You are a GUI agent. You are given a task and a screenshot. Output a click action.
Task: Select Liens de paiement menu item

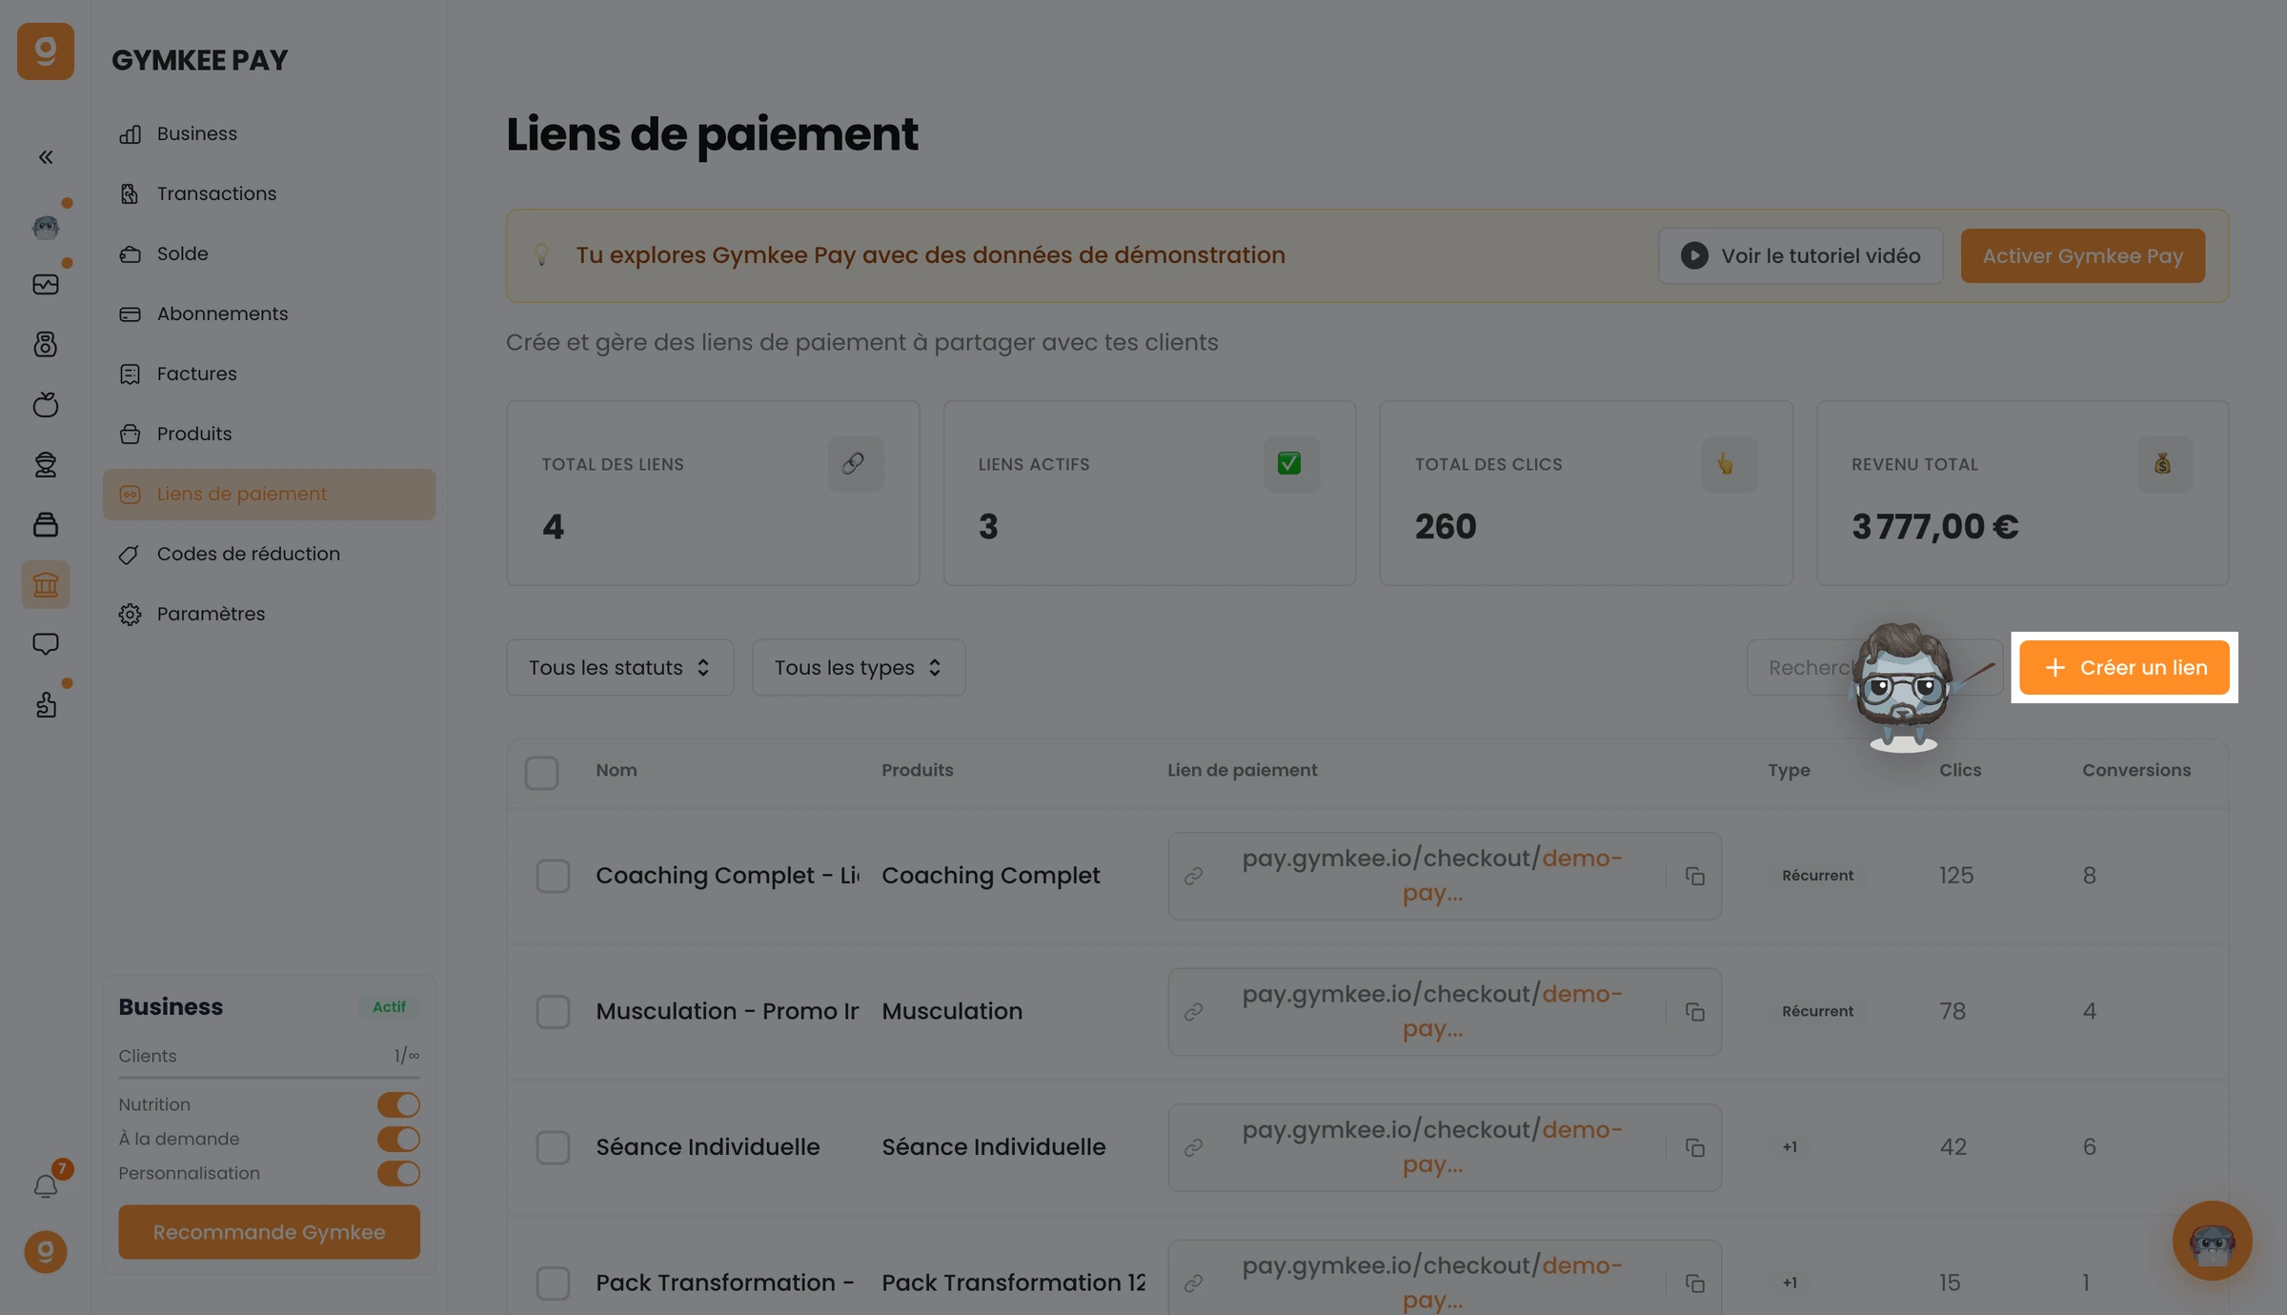pyautogui.click(x=269, y=495)
